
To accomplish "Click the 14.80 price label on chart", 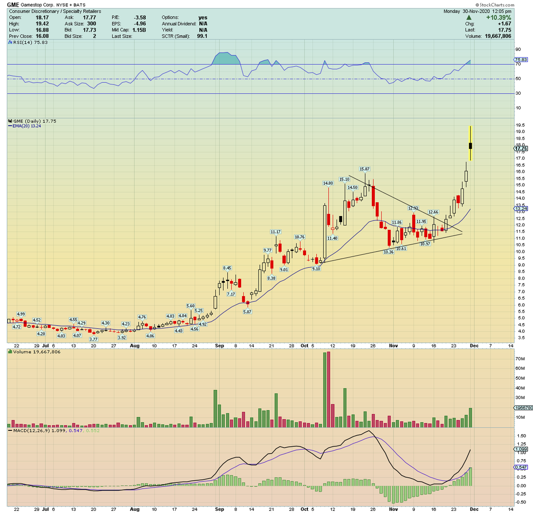I will [x=328, y=183].
